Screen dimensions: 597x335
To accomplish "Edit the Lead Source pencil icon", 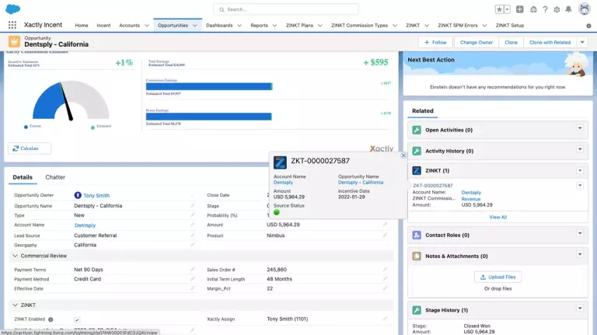I will coord(192,236).
